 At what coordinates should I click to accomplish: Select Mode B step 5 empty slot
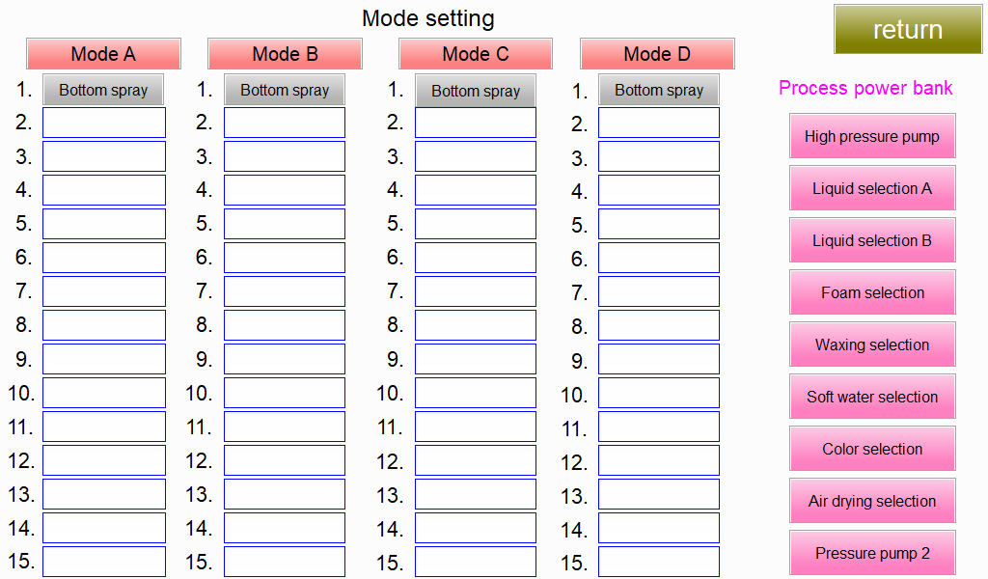tap(285, 224)
